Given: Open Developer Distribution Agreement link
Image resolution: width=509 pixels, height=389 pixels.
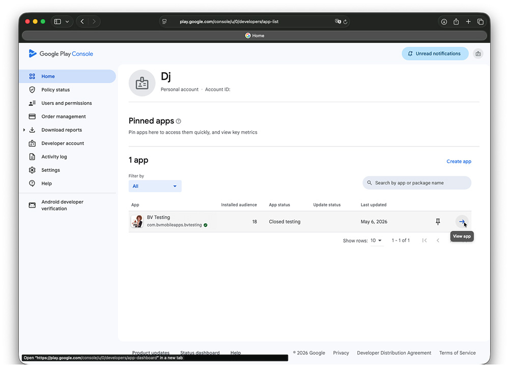Looking at the screenshot, I should pyautogui.click(x=394, y=353).
